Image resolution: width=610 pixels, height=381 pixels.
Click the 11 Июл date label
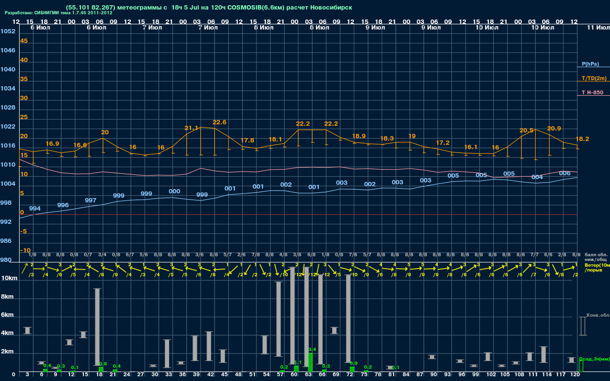(x=598, y=28)
